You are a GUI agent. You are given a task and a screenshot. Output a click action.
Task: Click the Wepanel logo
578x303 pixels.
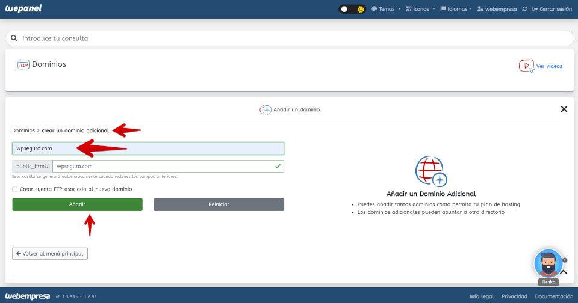(23, 9)
